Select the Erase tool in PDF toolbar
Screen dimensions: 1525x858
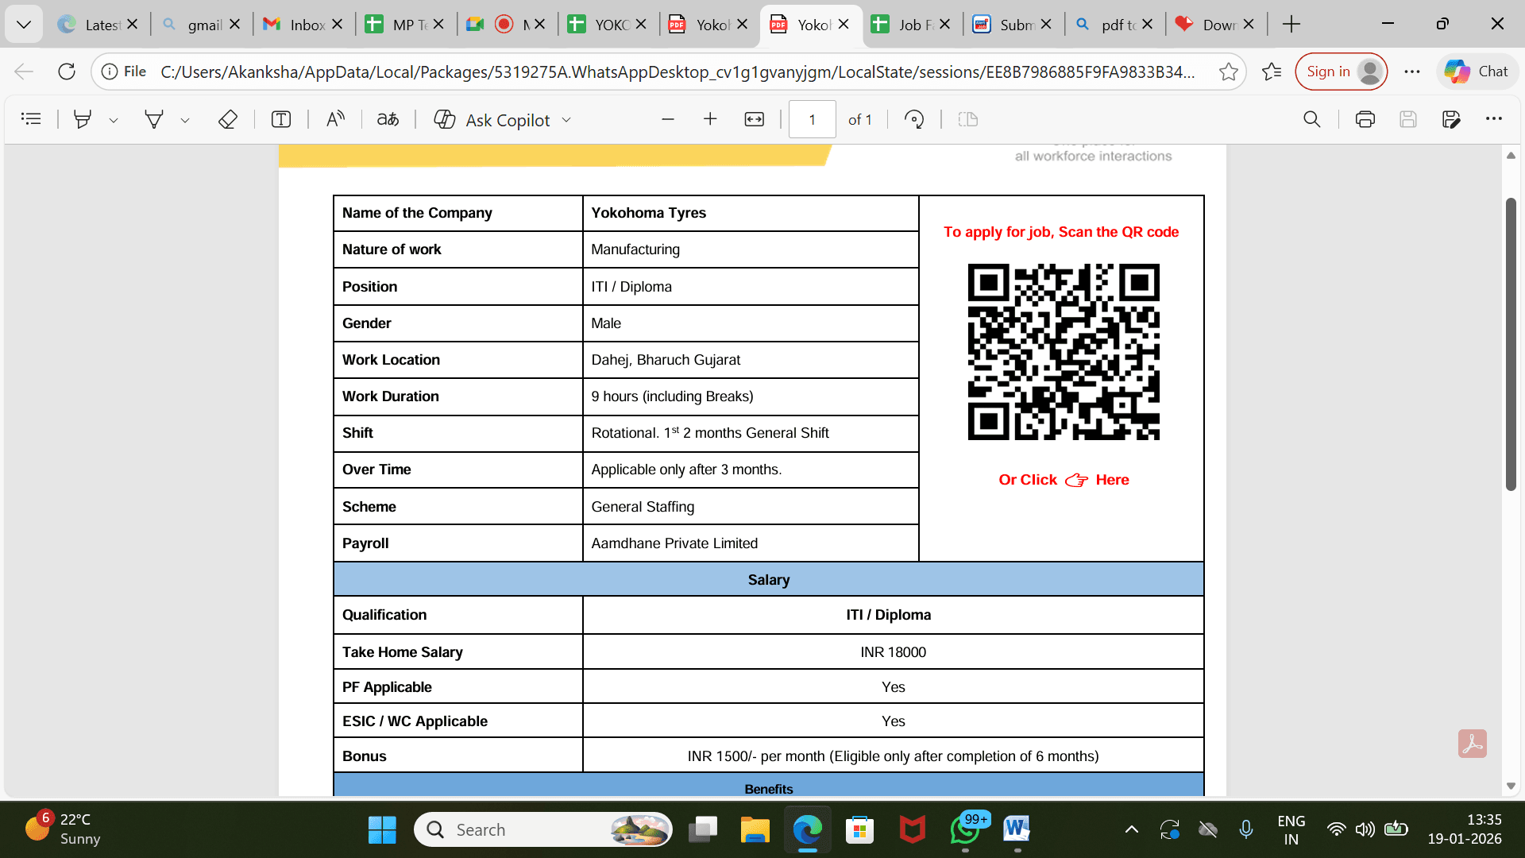(227, 119)
